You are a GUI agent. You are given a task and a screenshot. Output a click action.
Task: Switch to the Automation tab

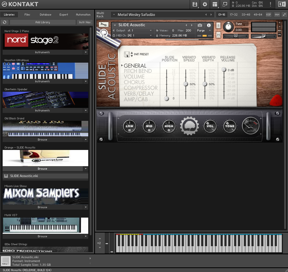pyautogui.click(x=83, y=14)
